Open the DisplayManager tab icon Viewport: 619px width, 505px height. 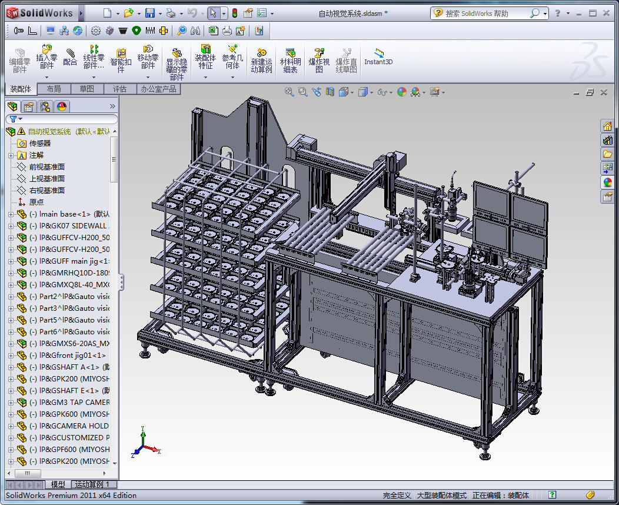coord(62,106)
